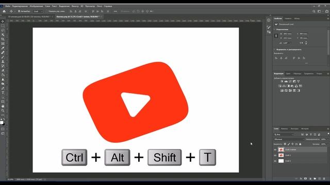Select the Move tool in the left toolbar
This screenshot has width=330, height=185.
3,21
